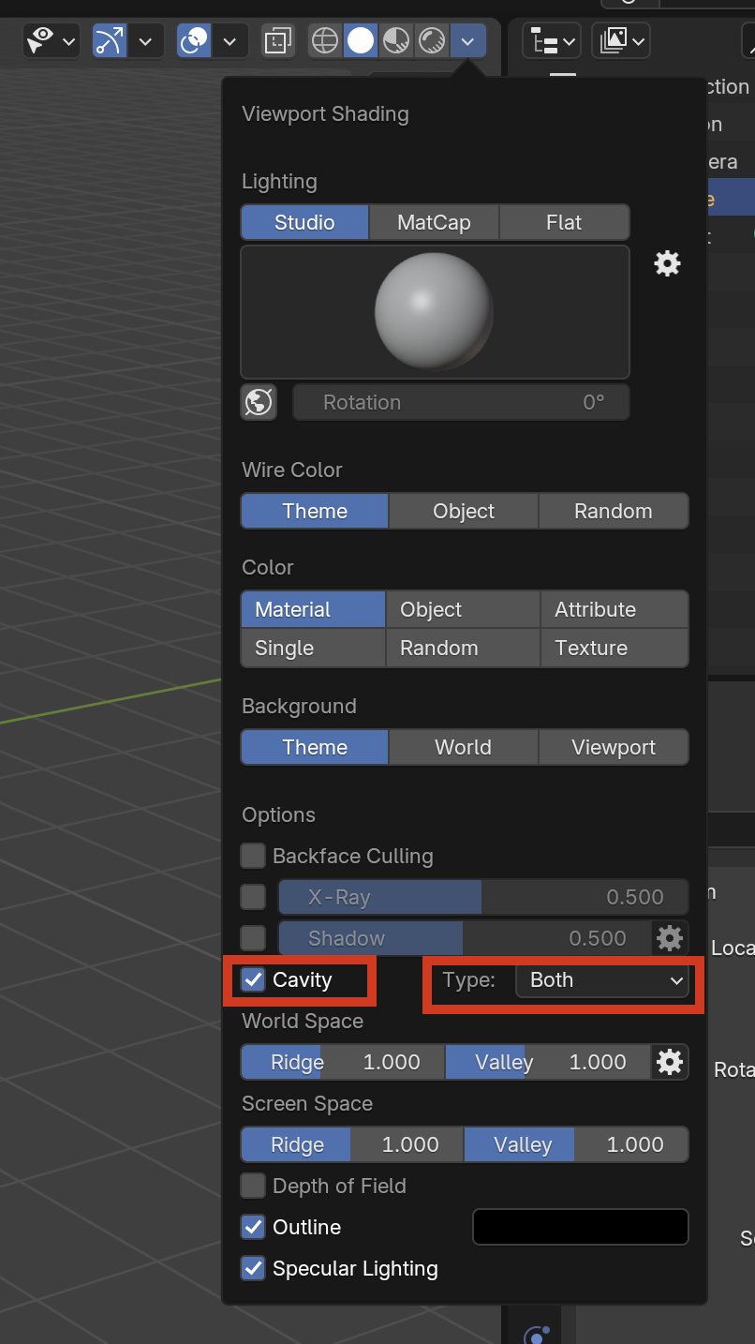The width and height of the screenshot is (755, 1344).
Task: Disable Specular Lighting checkbox
Action: (253, 1268)
